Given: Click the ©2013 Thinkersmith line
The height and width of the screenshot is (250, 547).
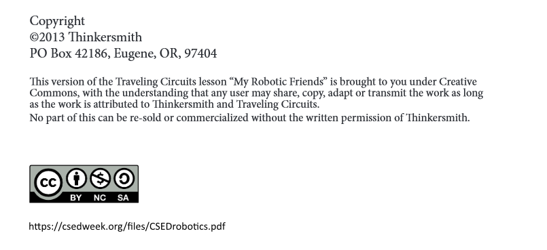Looking at the screenshot, I should (x=86, y=37).
